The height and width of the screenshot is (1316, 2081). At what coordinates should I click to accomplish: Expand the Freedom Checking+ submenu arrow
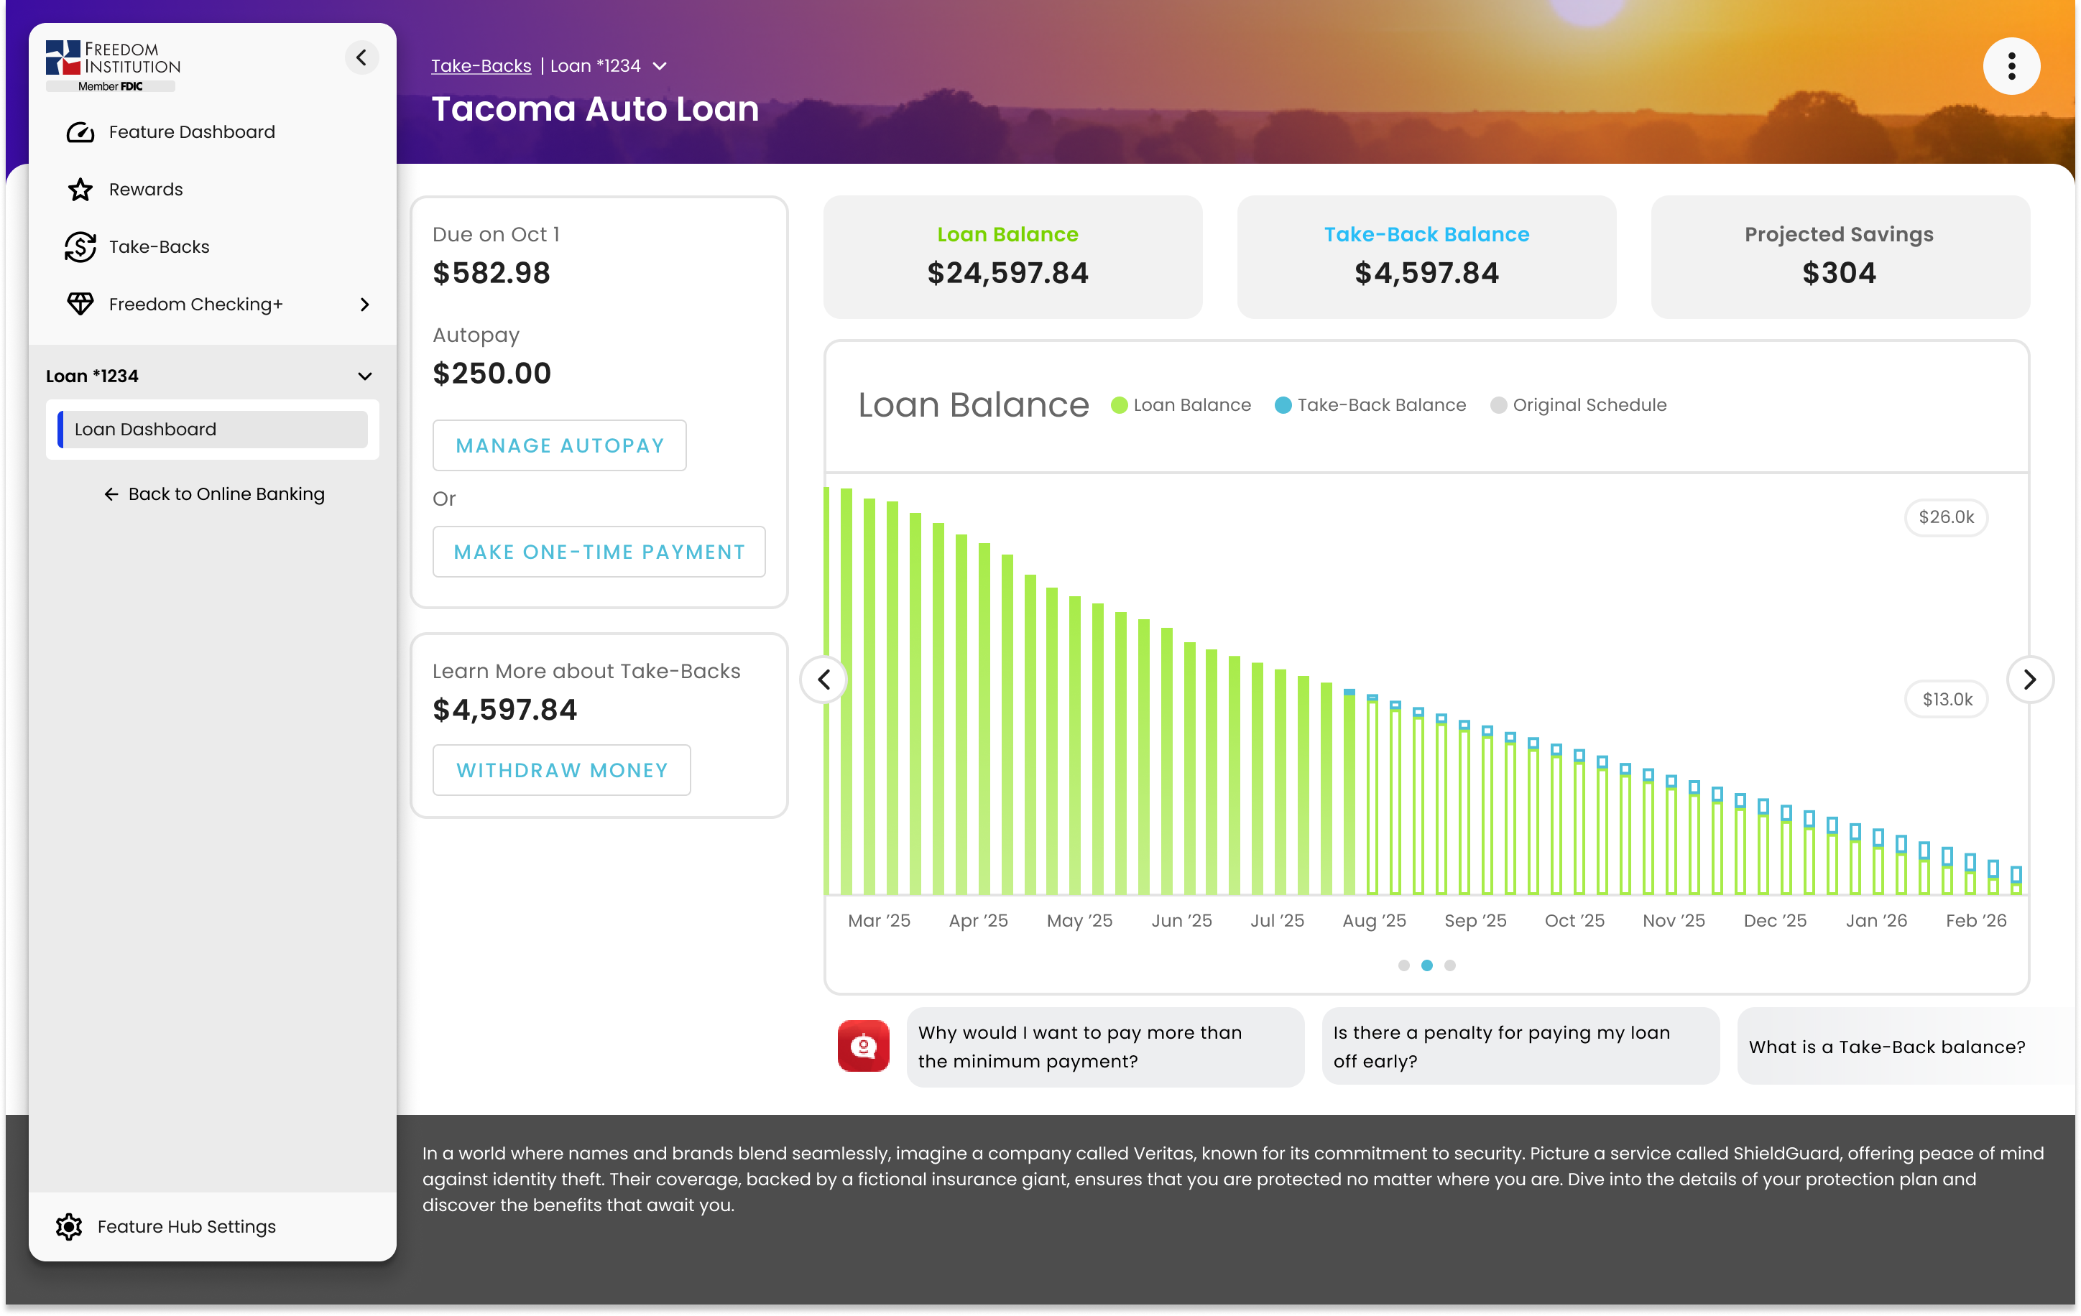coord(365,304)
